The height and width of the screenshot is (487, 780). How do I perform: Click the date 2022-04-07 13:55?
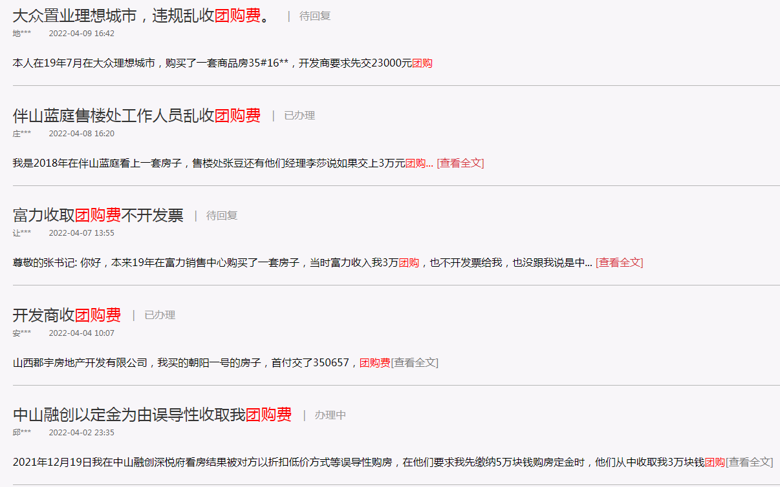[x=81, y=233]
